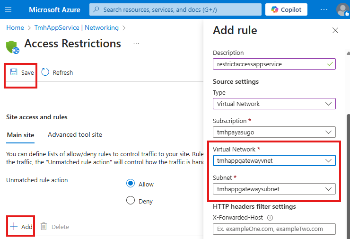Open the user account avatar
This screenshot has height=239, width=350.
click(342, 9)
